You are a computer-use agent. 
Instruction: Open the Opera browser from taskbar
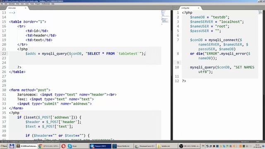(x=63, y=146)
